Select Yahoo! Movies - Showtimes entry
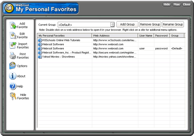 coord(58,57)
